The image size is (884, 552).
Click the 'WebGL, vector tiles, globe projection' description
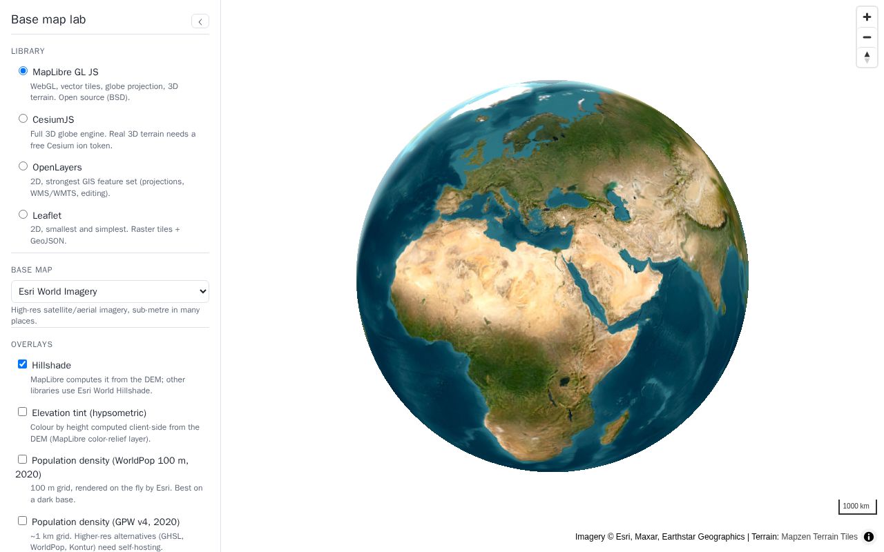click(x=104, y=92)
